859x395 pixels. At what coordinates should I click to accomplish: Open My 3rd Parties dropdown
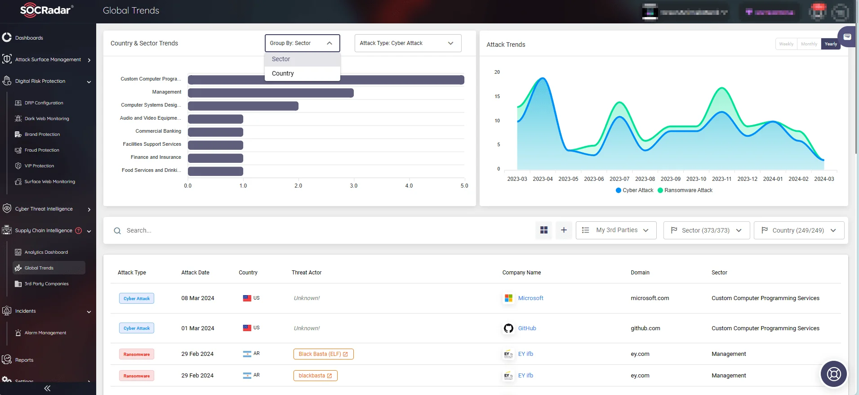(616, 230)
